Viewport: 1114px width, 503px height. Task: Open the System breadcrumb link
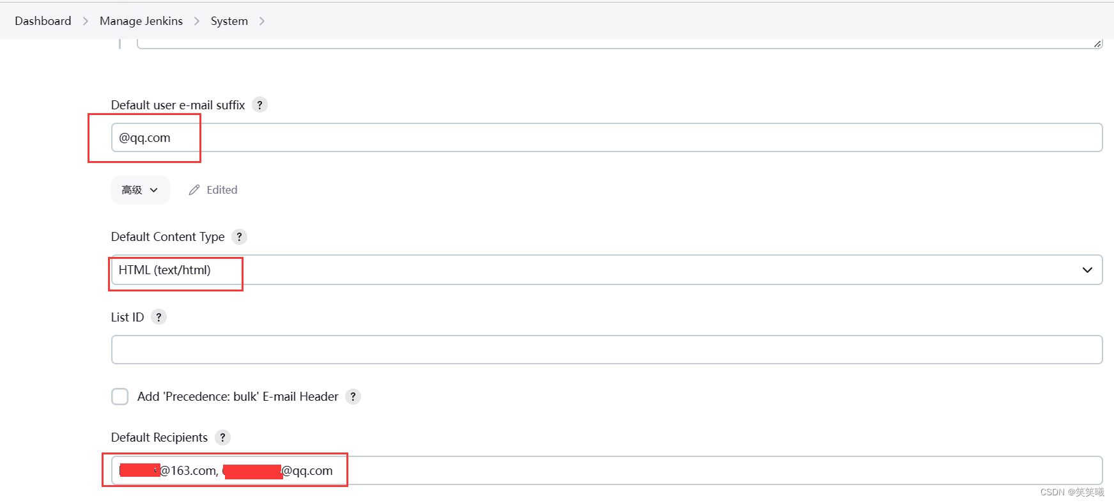tap(229, 21)
